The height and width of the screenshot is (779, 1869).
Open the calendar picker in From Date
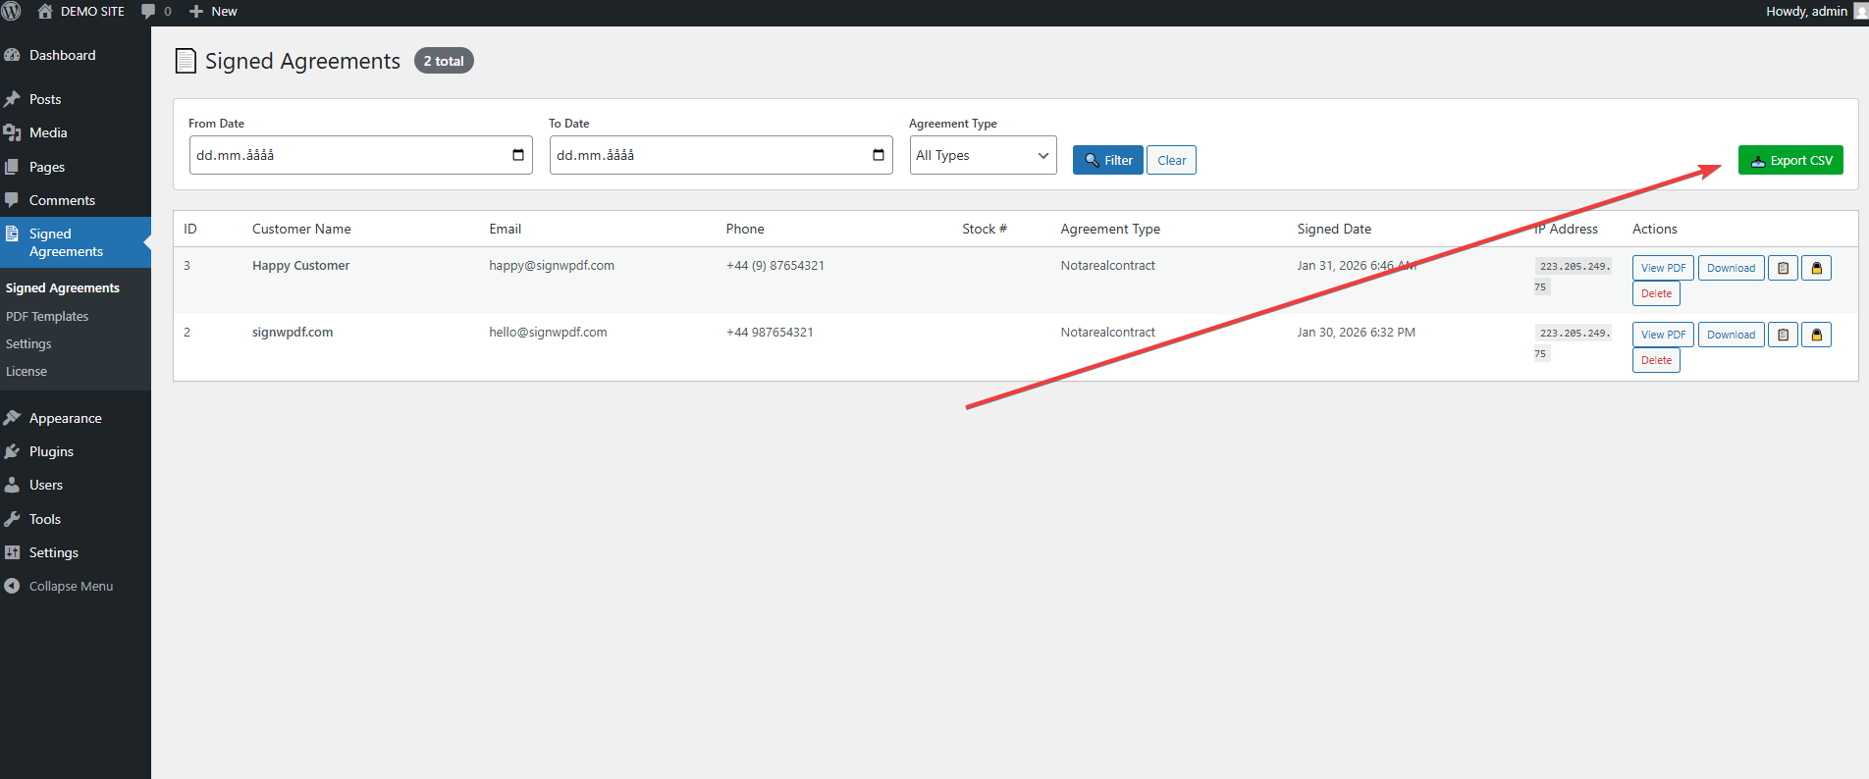pyautogui.click(x=518, y=155)
